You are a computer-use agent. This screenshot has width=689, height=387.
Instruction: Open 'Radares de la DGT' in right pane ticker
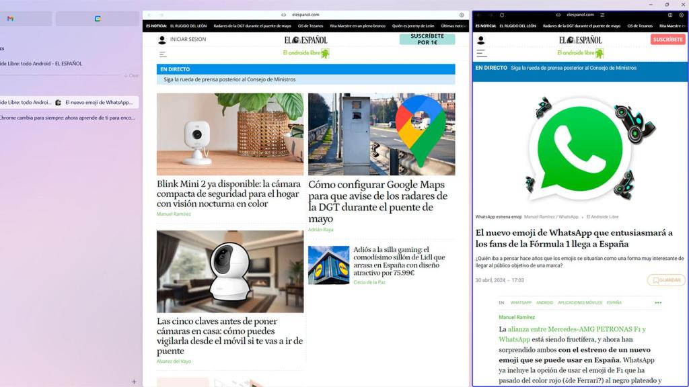point(581,26)
